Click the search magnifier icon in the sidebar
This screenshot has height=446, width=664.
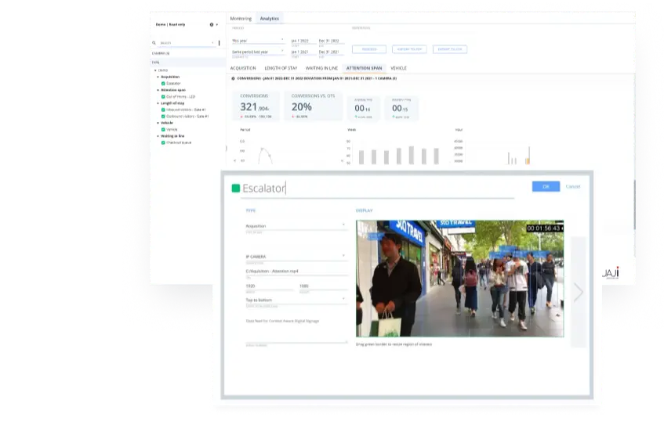click(x=154, y=43)
